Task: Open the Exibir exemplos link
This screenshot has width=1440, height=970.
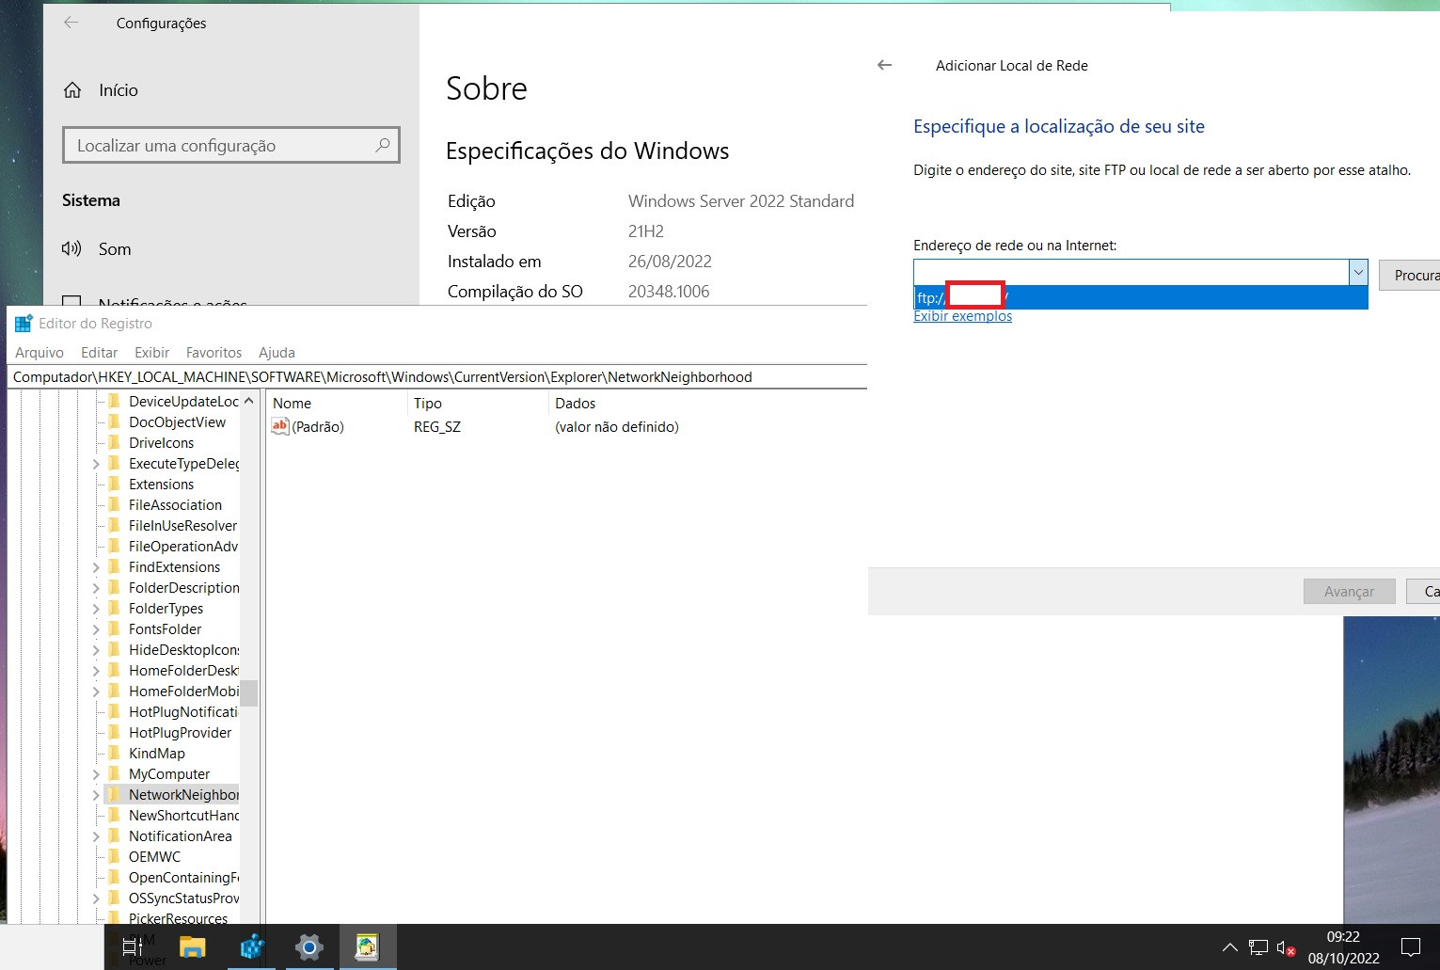Action: tap(962, 316)
